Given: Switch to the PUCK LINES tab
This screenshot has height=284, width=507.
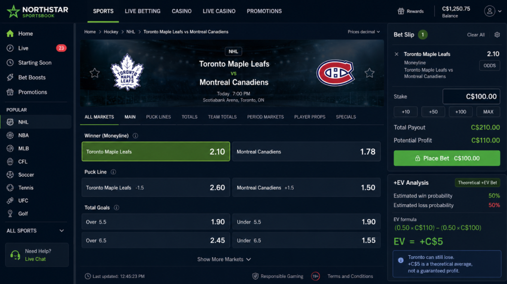Looking at the screenshot, I should 158,117.
